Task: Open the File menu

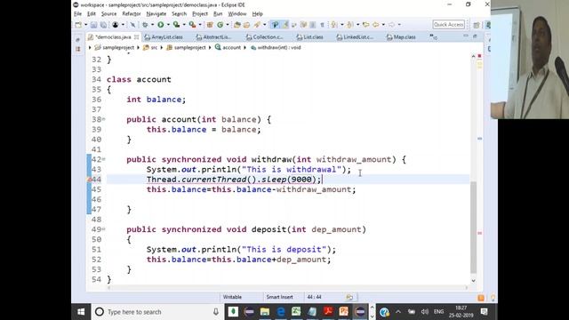Action: [77, 14]
